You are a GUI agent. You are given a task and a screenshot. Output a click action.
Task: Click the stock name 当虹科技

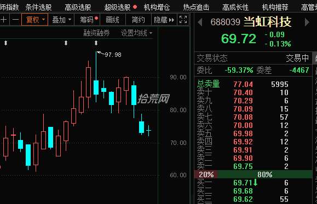pos(267,22)
